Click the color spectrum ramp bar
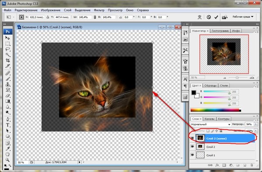This screenshot has width=262, height=172. [216, 110]
